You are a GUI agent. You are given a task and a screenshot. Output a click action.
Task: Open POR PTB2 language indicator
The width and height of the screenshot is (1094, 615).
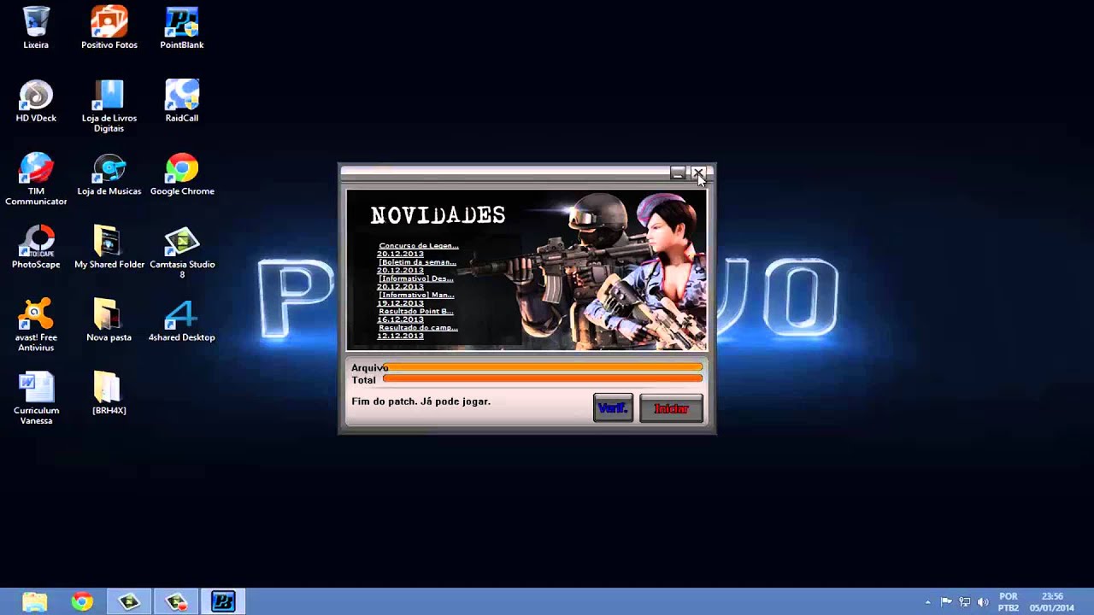[x=1009, y=602]
